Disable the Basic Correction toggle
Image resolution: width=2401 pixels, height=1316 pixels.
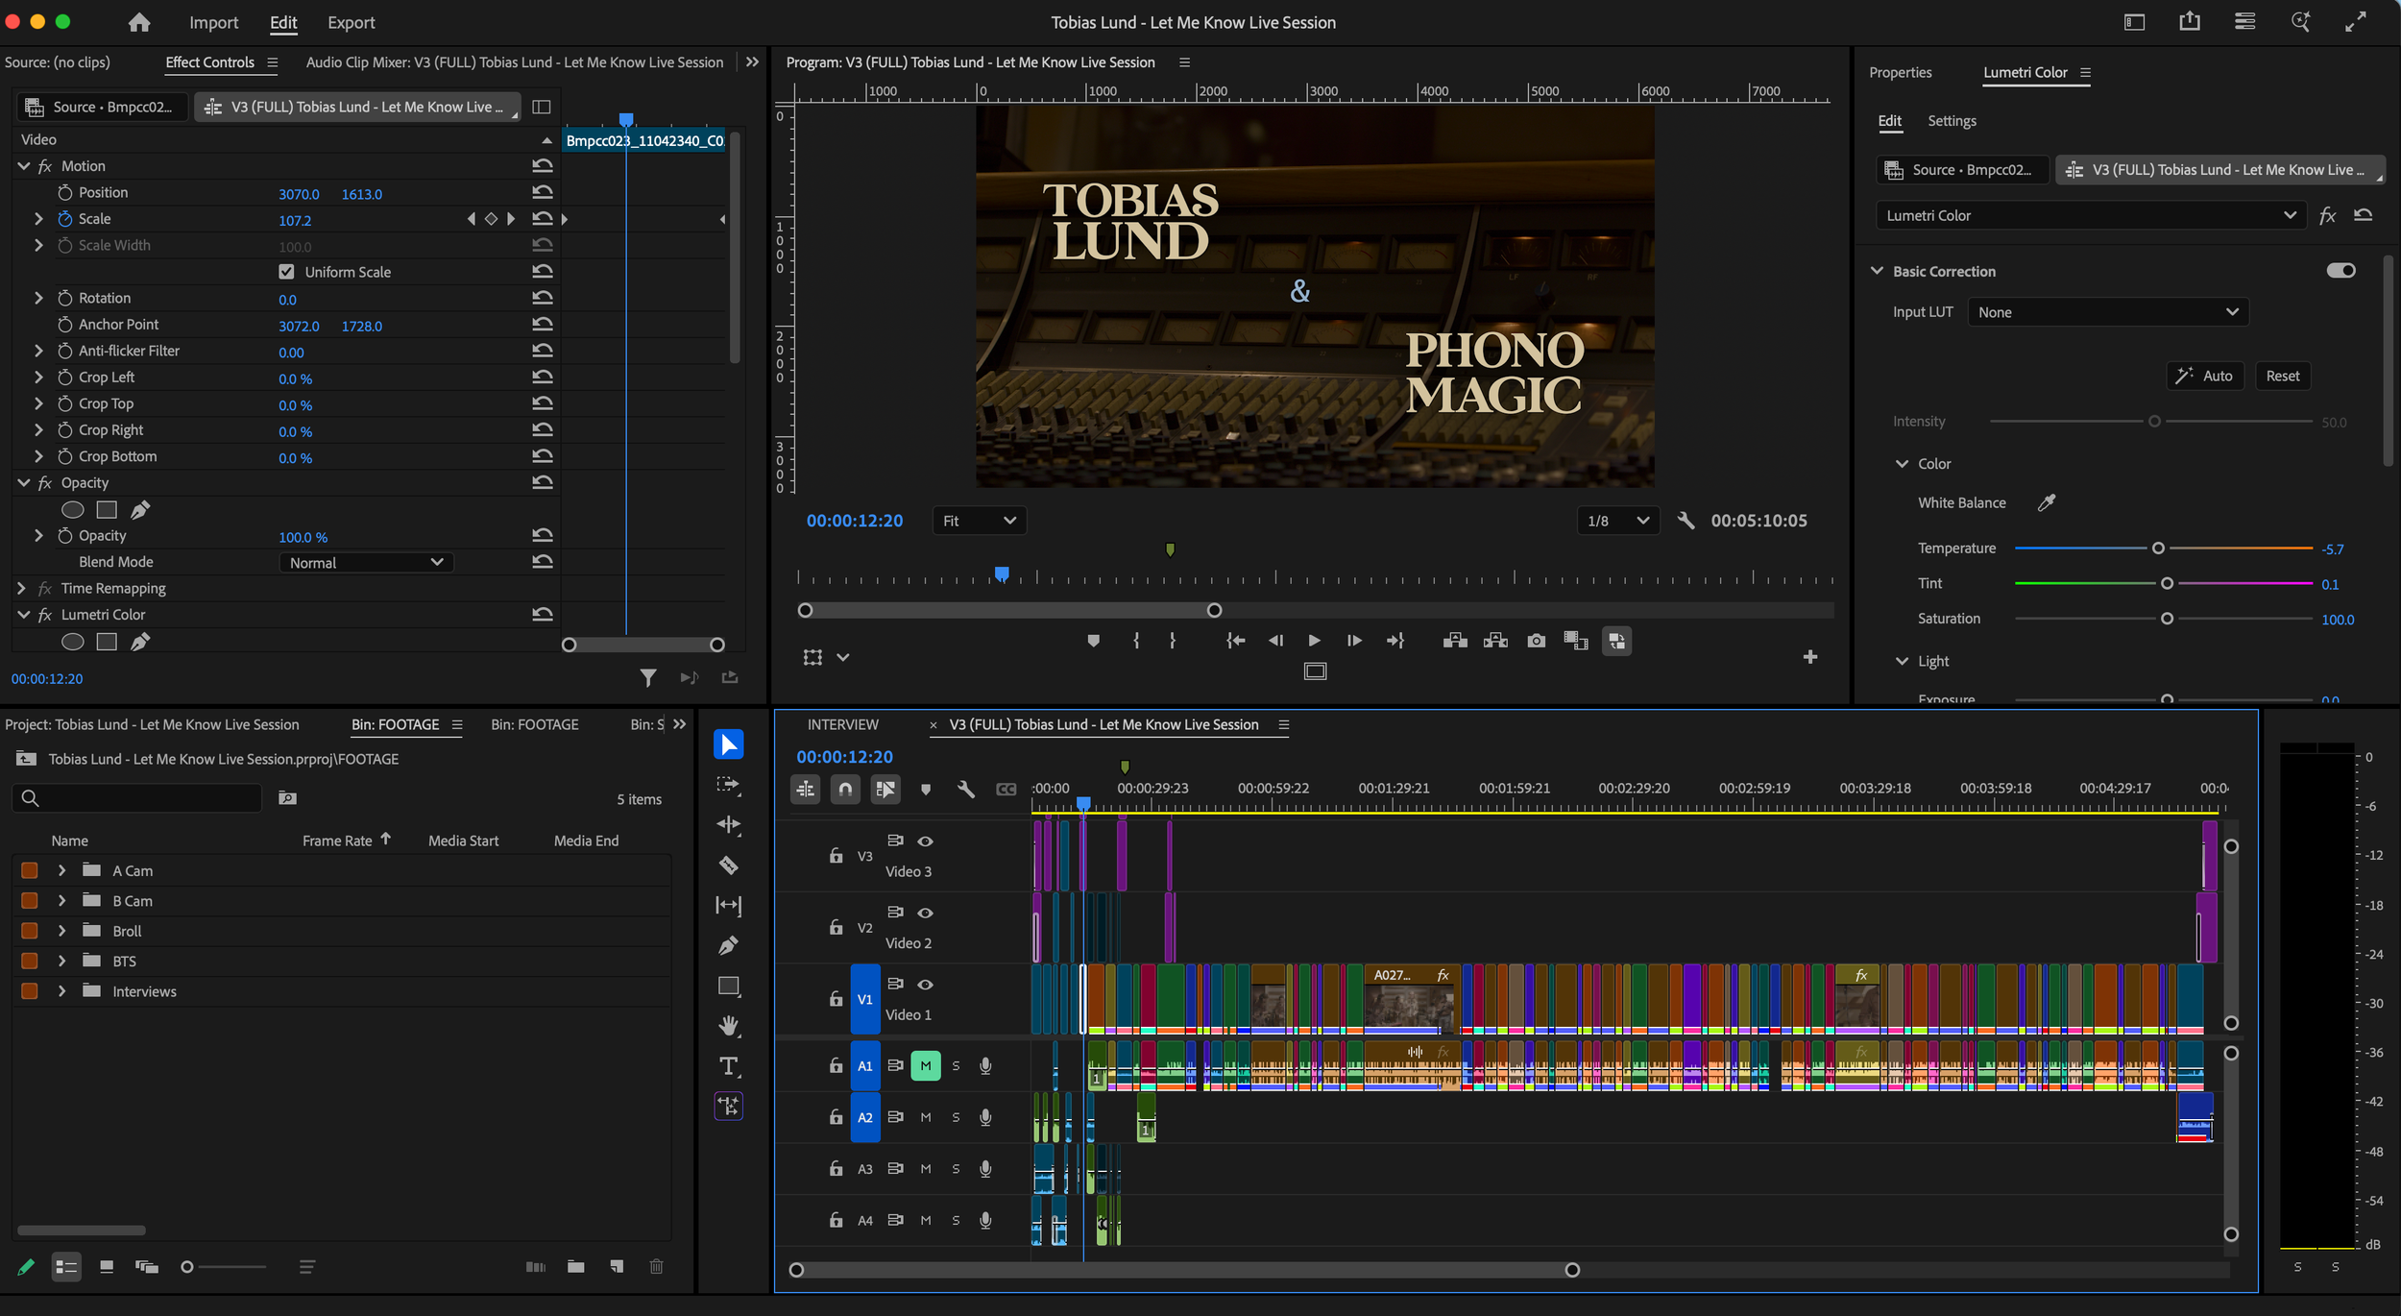2340,271
